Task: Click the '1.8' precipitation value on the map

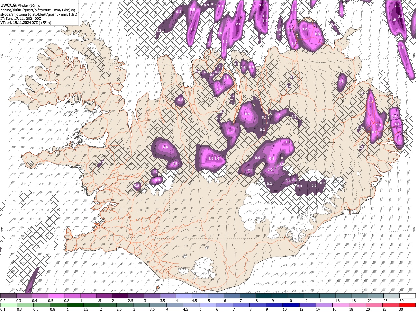Action: tap(393, 20)
